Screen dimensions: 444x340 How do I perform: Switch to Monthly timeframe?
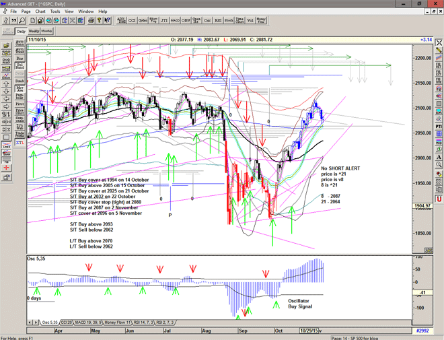[x=46, y=31]
